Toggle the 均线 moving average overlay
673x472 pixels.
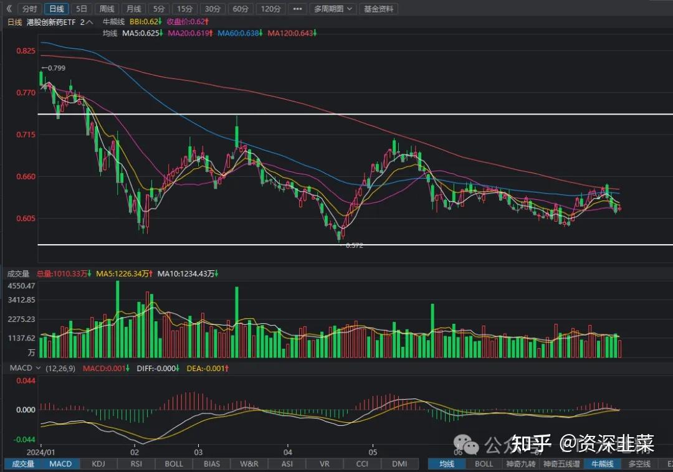pyautogui.click(x=446, y=463)
